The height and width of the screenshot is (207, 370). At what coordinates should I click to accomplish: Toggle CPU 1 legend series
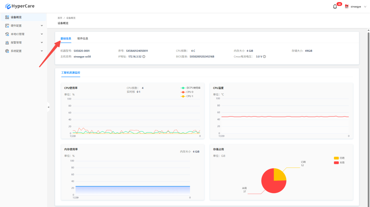(183, 96)
